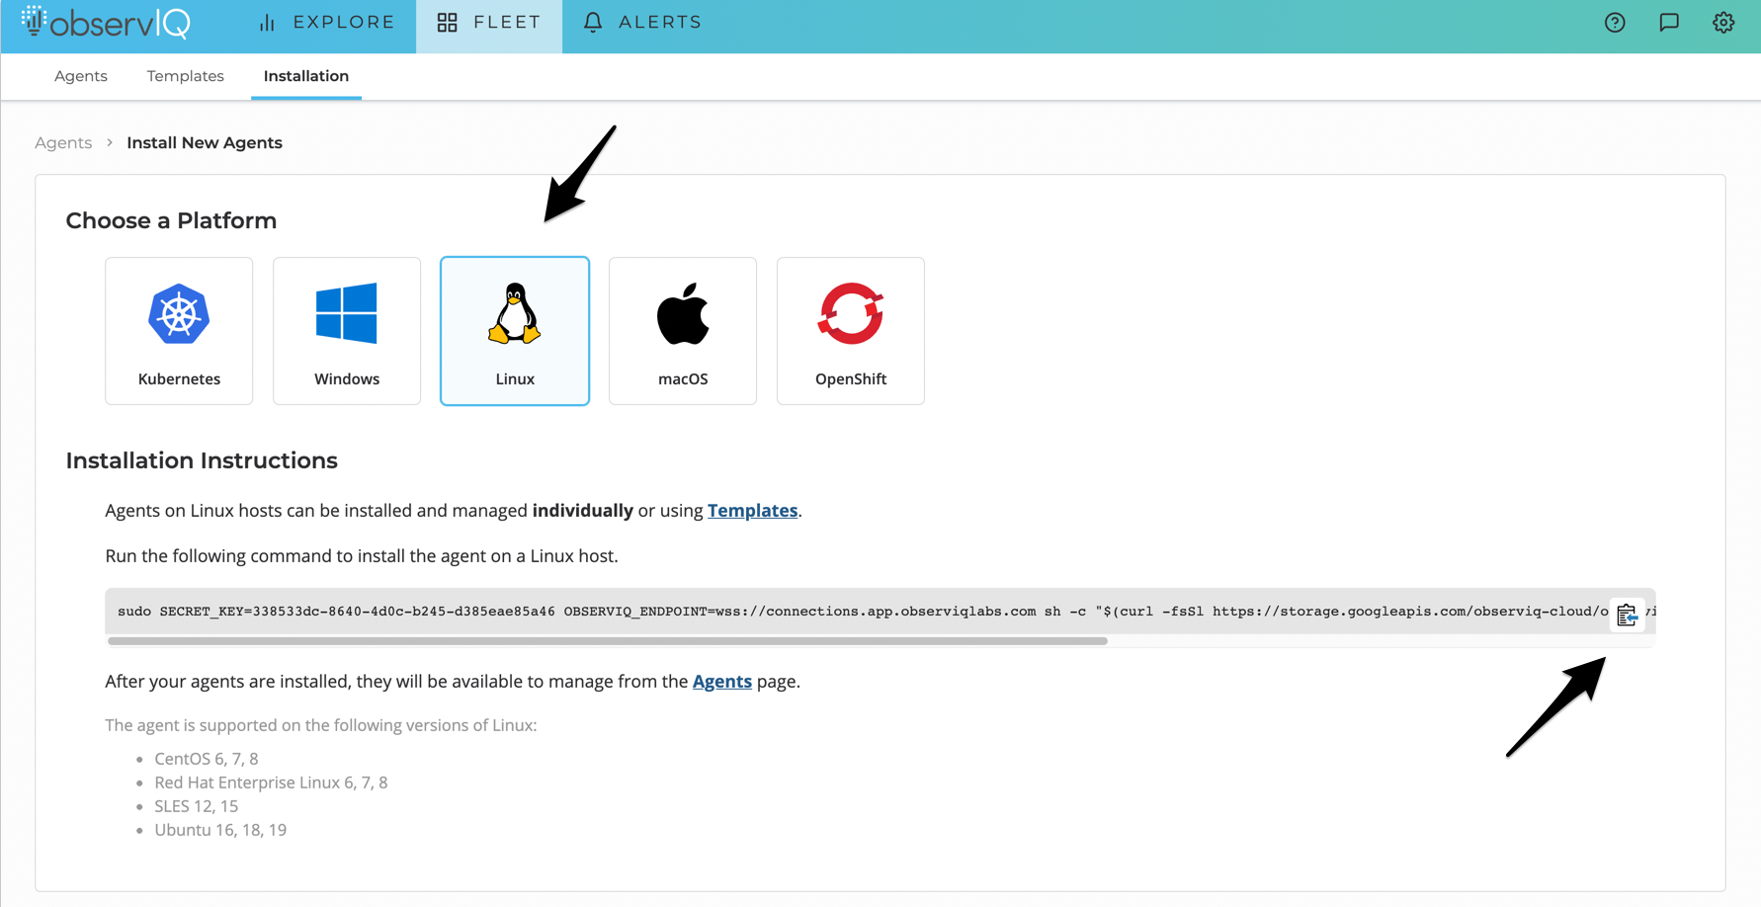Screen dimensions: 1761x907
Task: Select the Installation tab
Action: coord(306,76)
